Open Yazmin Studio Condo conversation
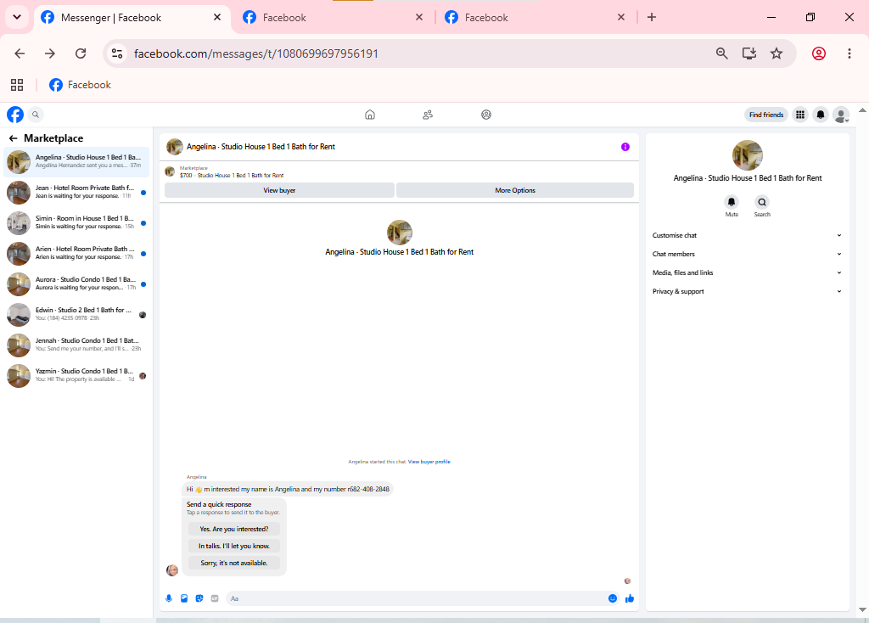This screenshot has width=869, height=623. click(76, 375)
